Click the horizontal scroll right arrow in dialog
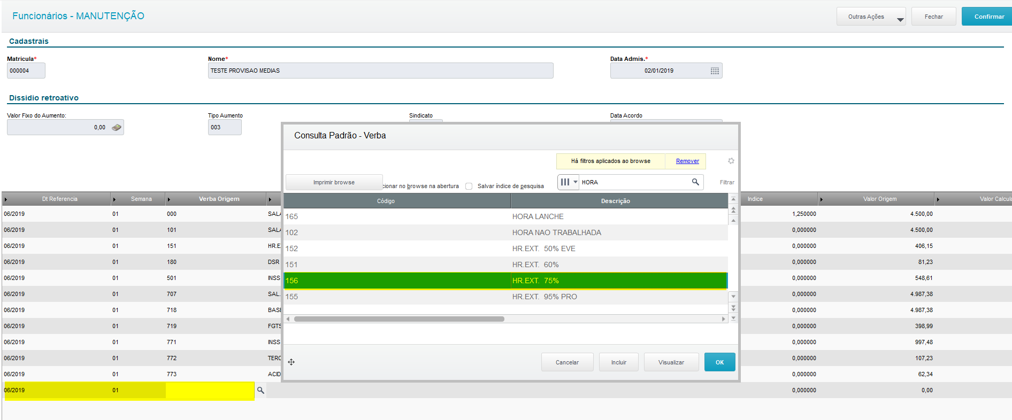 pos(724,319)
